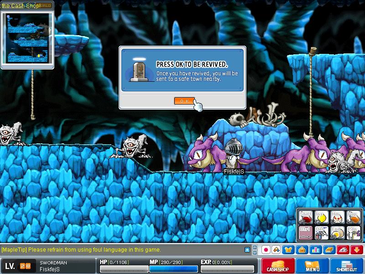Open the main Menu

point(312,266)
